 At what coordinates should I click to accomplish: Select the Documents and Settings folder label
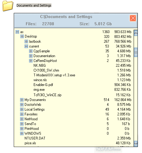(x=34, y=5)
